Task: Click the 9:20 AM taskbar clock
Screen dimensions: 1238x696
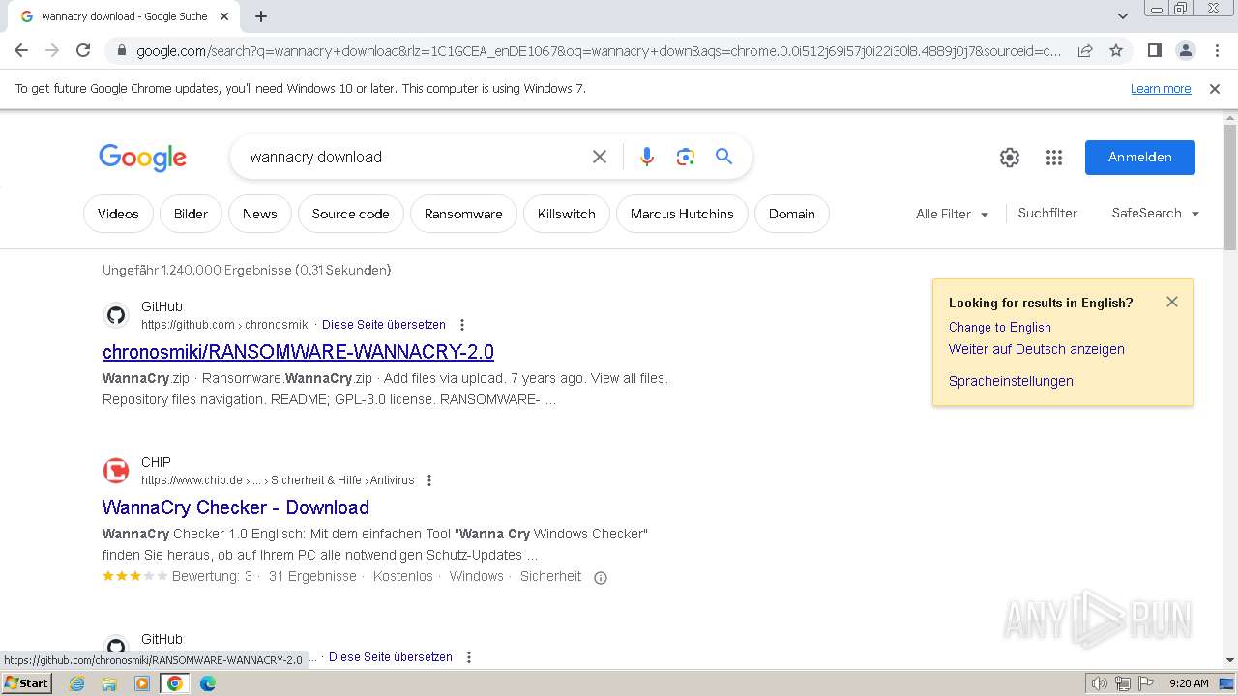Action: (x=1189, y=683)
